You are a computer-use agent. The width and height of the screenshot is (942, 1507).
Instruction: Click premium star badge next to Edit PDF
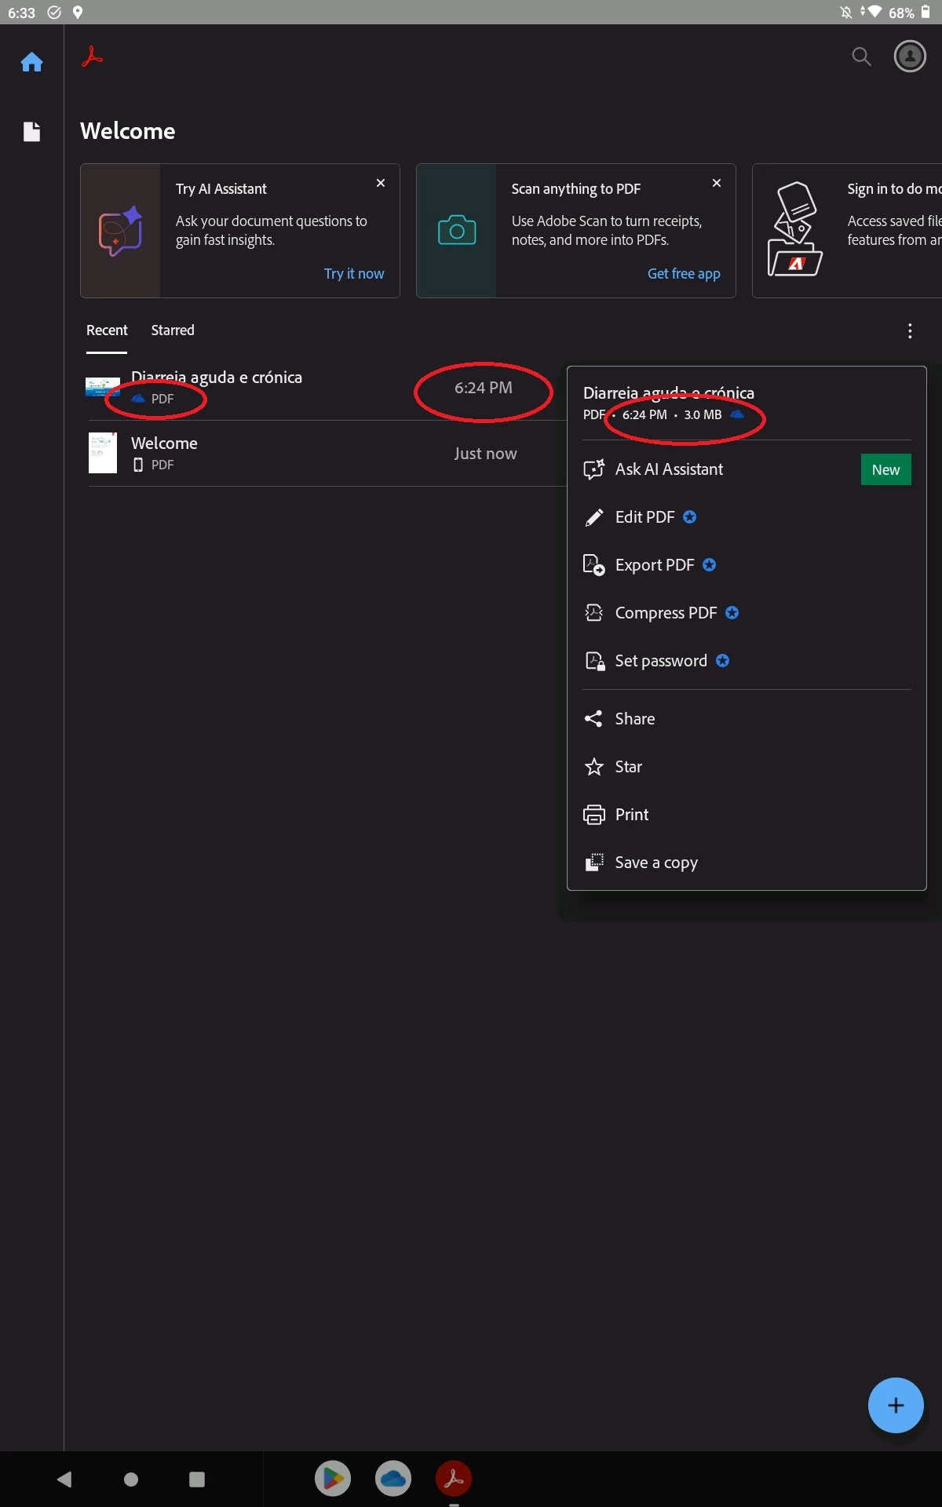point(689,517)
